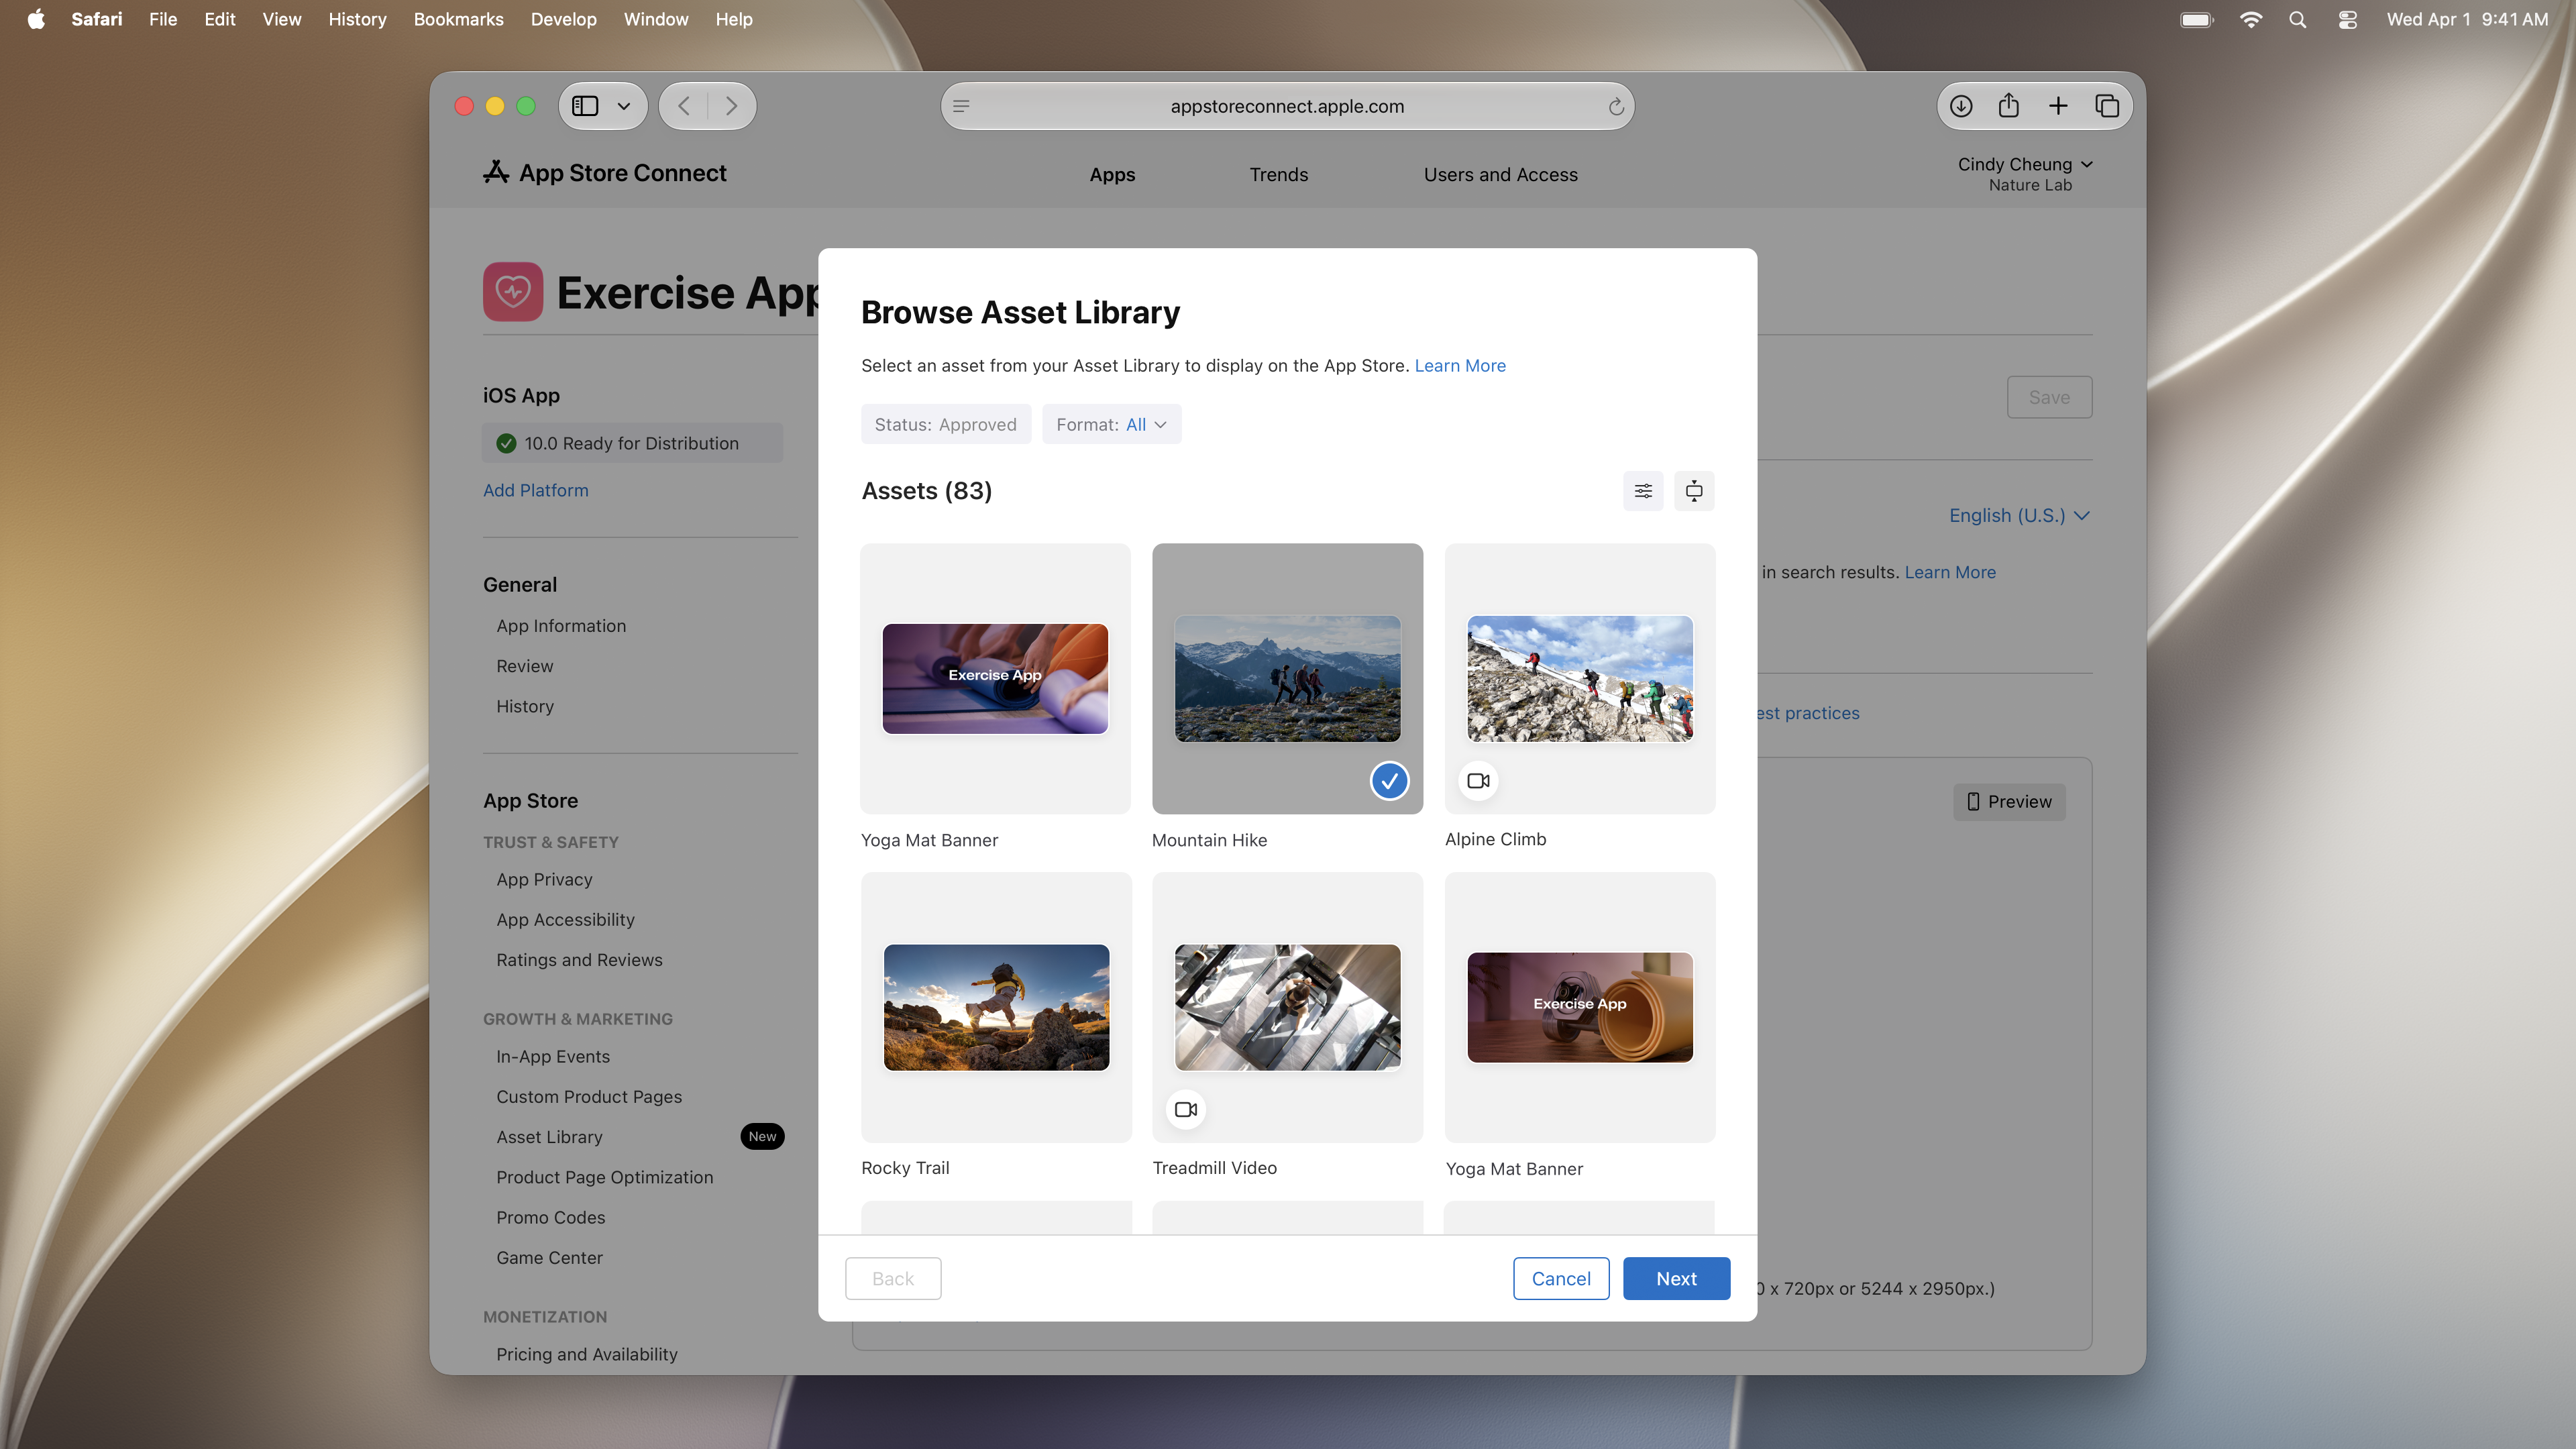Select the Treadmill Video thumbnail

pos(1287,1008)
